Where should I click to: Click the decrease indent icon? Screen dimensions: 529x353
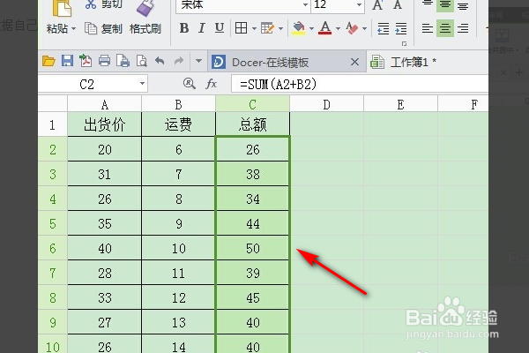(x=384, y=29)
